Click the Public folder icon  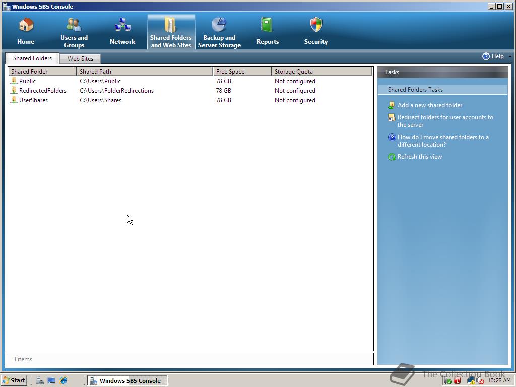click(x=14, y=81)
